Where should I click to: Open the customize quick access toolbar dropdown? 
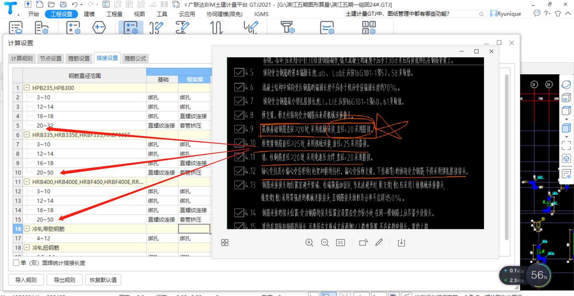[x=186, y=5]
